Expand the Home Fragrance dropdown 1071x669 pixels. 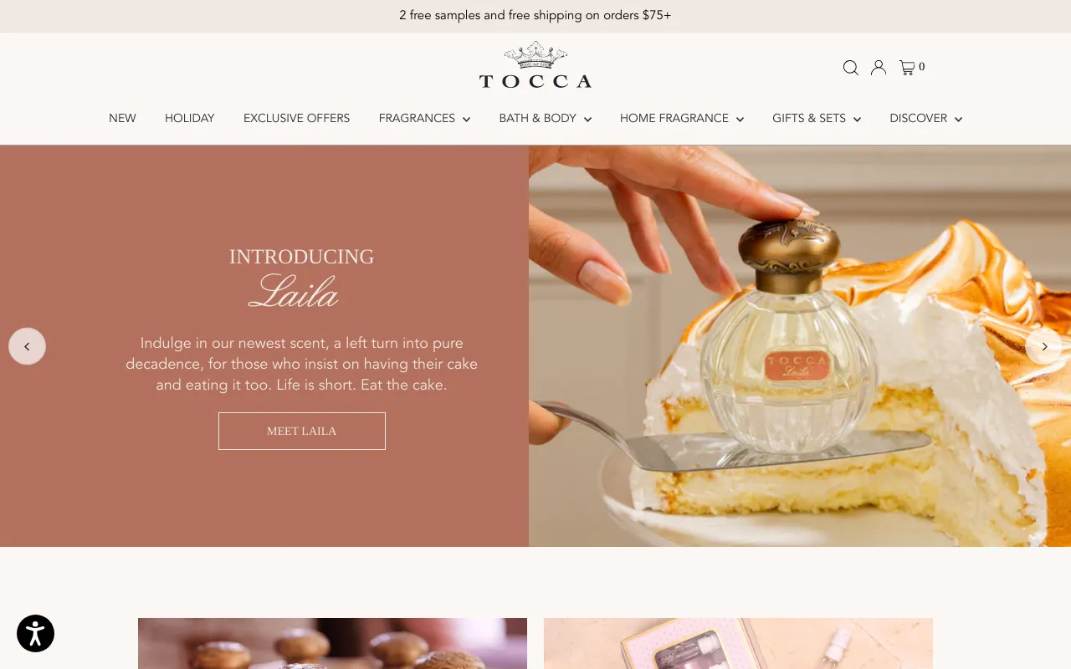coord(682,119)
